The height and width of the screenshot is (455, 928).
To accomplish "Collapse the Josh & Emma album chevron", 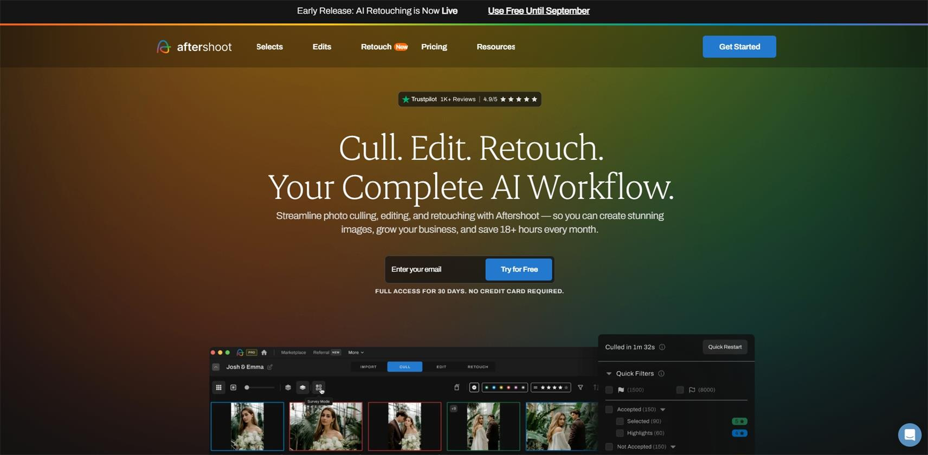I will click(x=216, y=367).
